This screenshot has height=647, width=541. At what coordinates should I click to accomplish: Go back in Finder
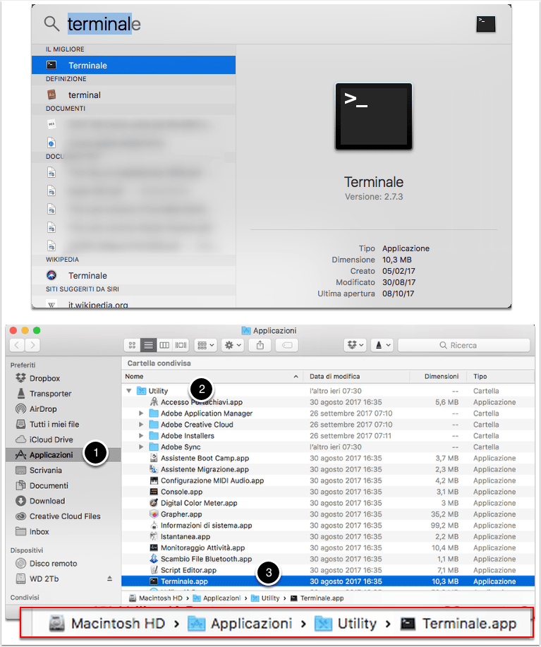tap(17, 345)
